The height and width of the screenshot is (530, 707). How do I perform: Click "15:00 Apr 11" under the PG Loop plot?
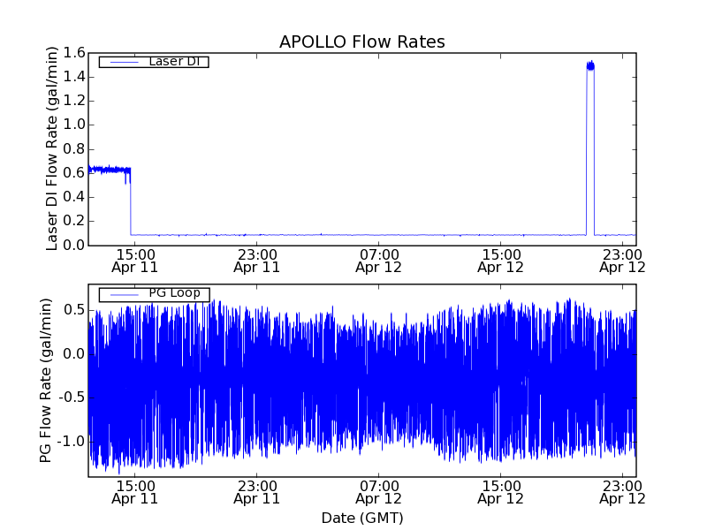coord(135,493)
